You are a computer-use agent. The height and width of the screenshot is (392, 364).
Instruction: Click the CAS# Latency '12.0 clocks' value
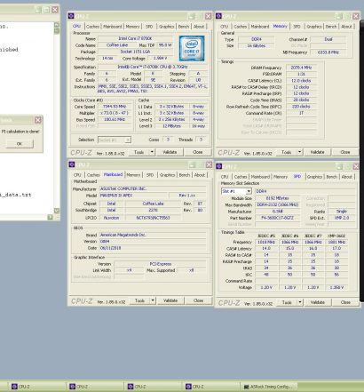click(x=301, y=81)
